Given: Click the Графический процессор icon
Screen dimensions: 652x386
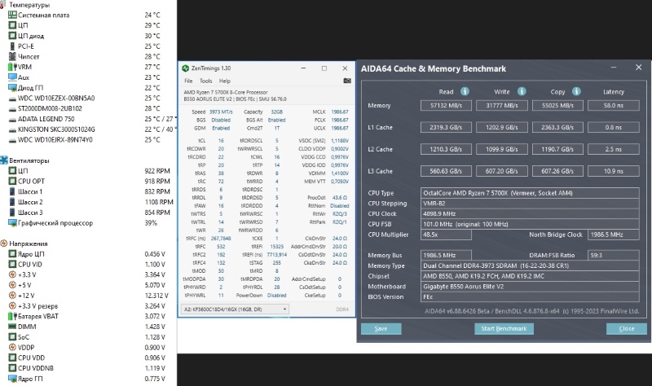Looking at the screenshot, I should tap(12, 222).
